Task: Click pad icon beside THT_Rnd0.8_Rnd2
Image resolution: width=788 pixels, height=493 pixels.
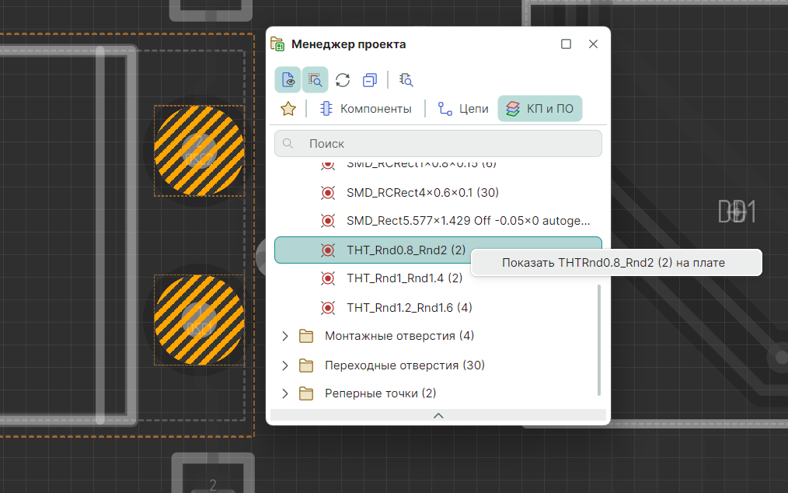Action: (x=328, y=250)
